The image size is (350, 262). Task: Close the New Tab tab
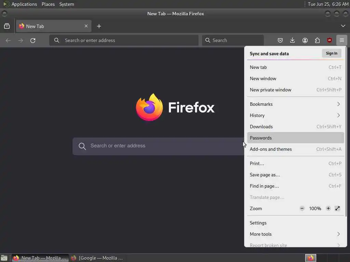click(x=86, y=26)
